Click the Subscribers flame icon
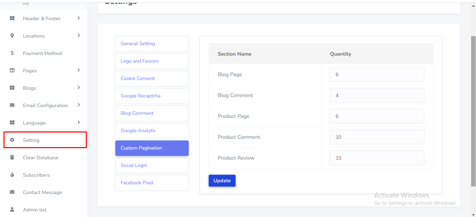Viewport: 476px width, 217px height. (x=12, y=175)
